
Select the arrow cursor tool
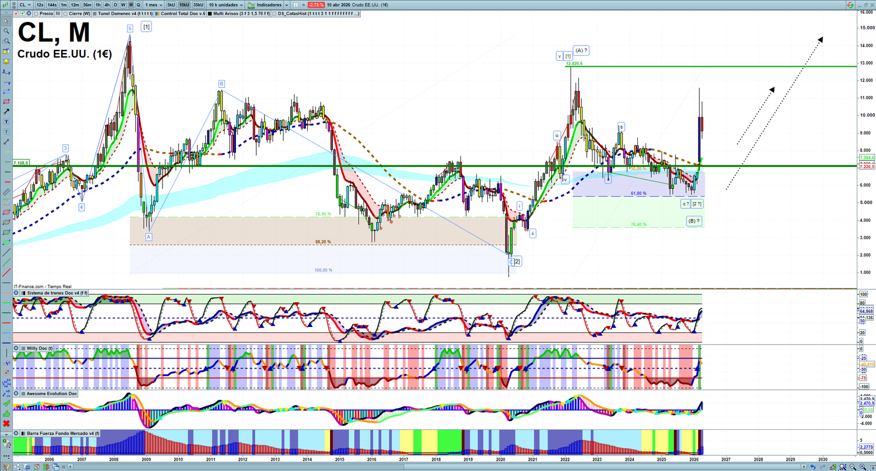pos(6,21)
